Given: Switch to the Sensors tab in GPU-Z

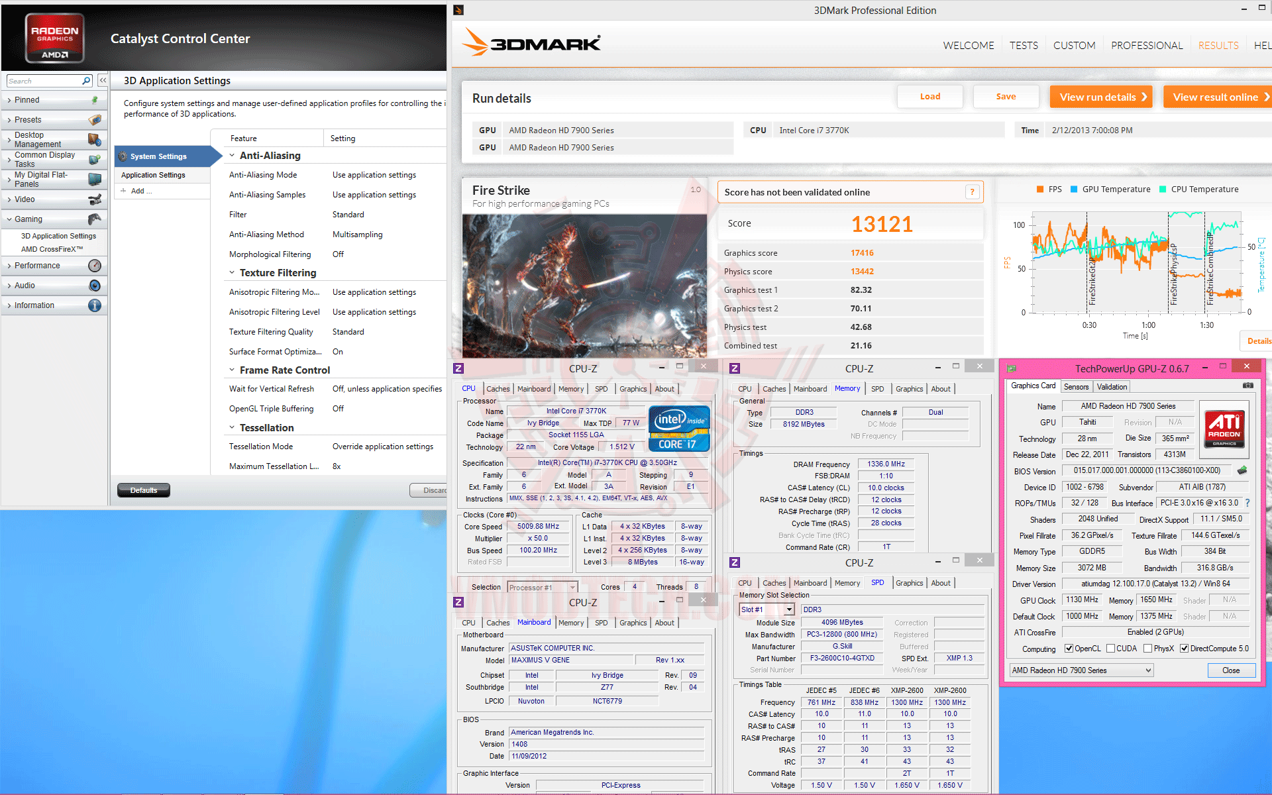Looking at the screenshot, I should (x=1076, y=386).
